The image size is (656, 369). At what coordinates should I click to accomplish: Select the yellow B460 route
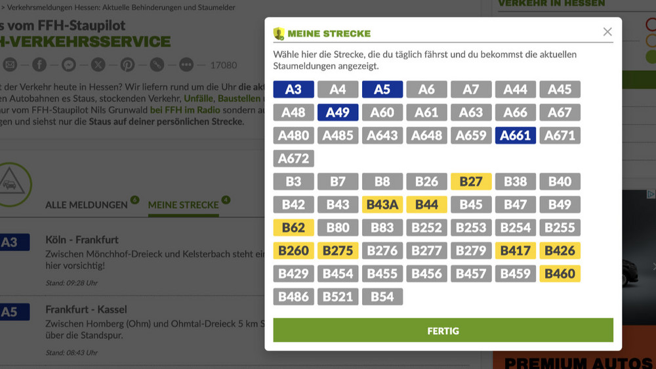(560, 274)
